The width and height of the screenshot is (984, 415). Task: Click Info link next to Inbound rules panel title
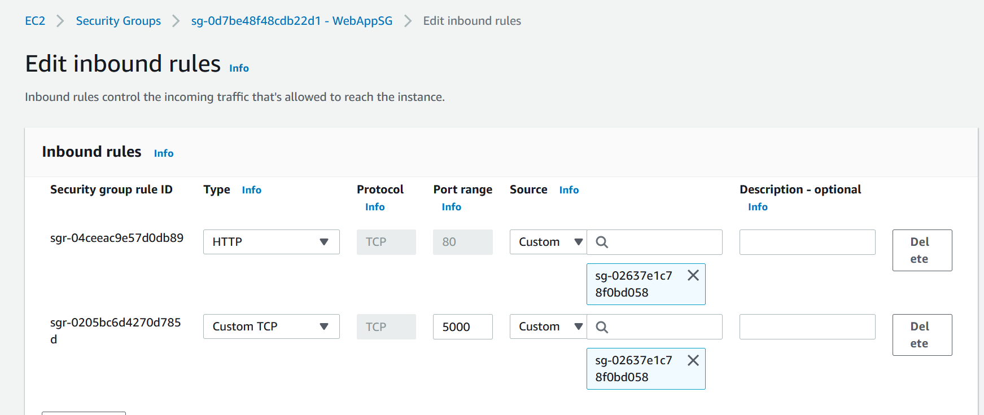[164, 153]
